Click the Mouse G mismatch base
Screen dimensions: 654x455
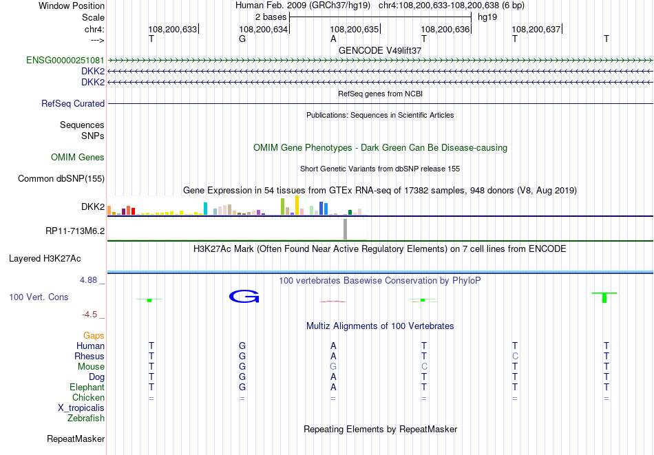(333, 367)
